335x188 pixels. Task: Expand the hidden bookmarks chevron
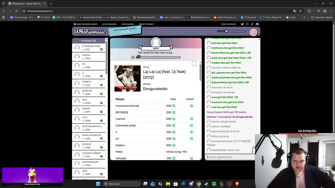coord(304,17)
